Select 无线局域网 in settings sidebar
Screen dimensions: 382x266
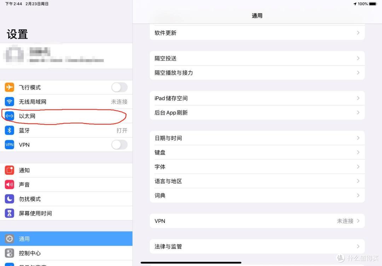click(x=66, y=102)
